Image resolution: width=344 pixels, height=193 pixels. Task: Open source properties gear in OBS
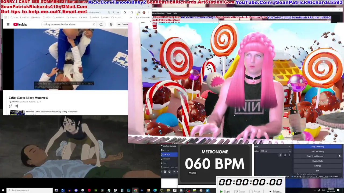[x=169, y=172]
